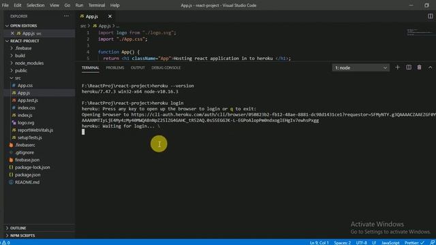Open the Help menu
The width and height of the screenshot is (436, 245).
click(114, 5)
